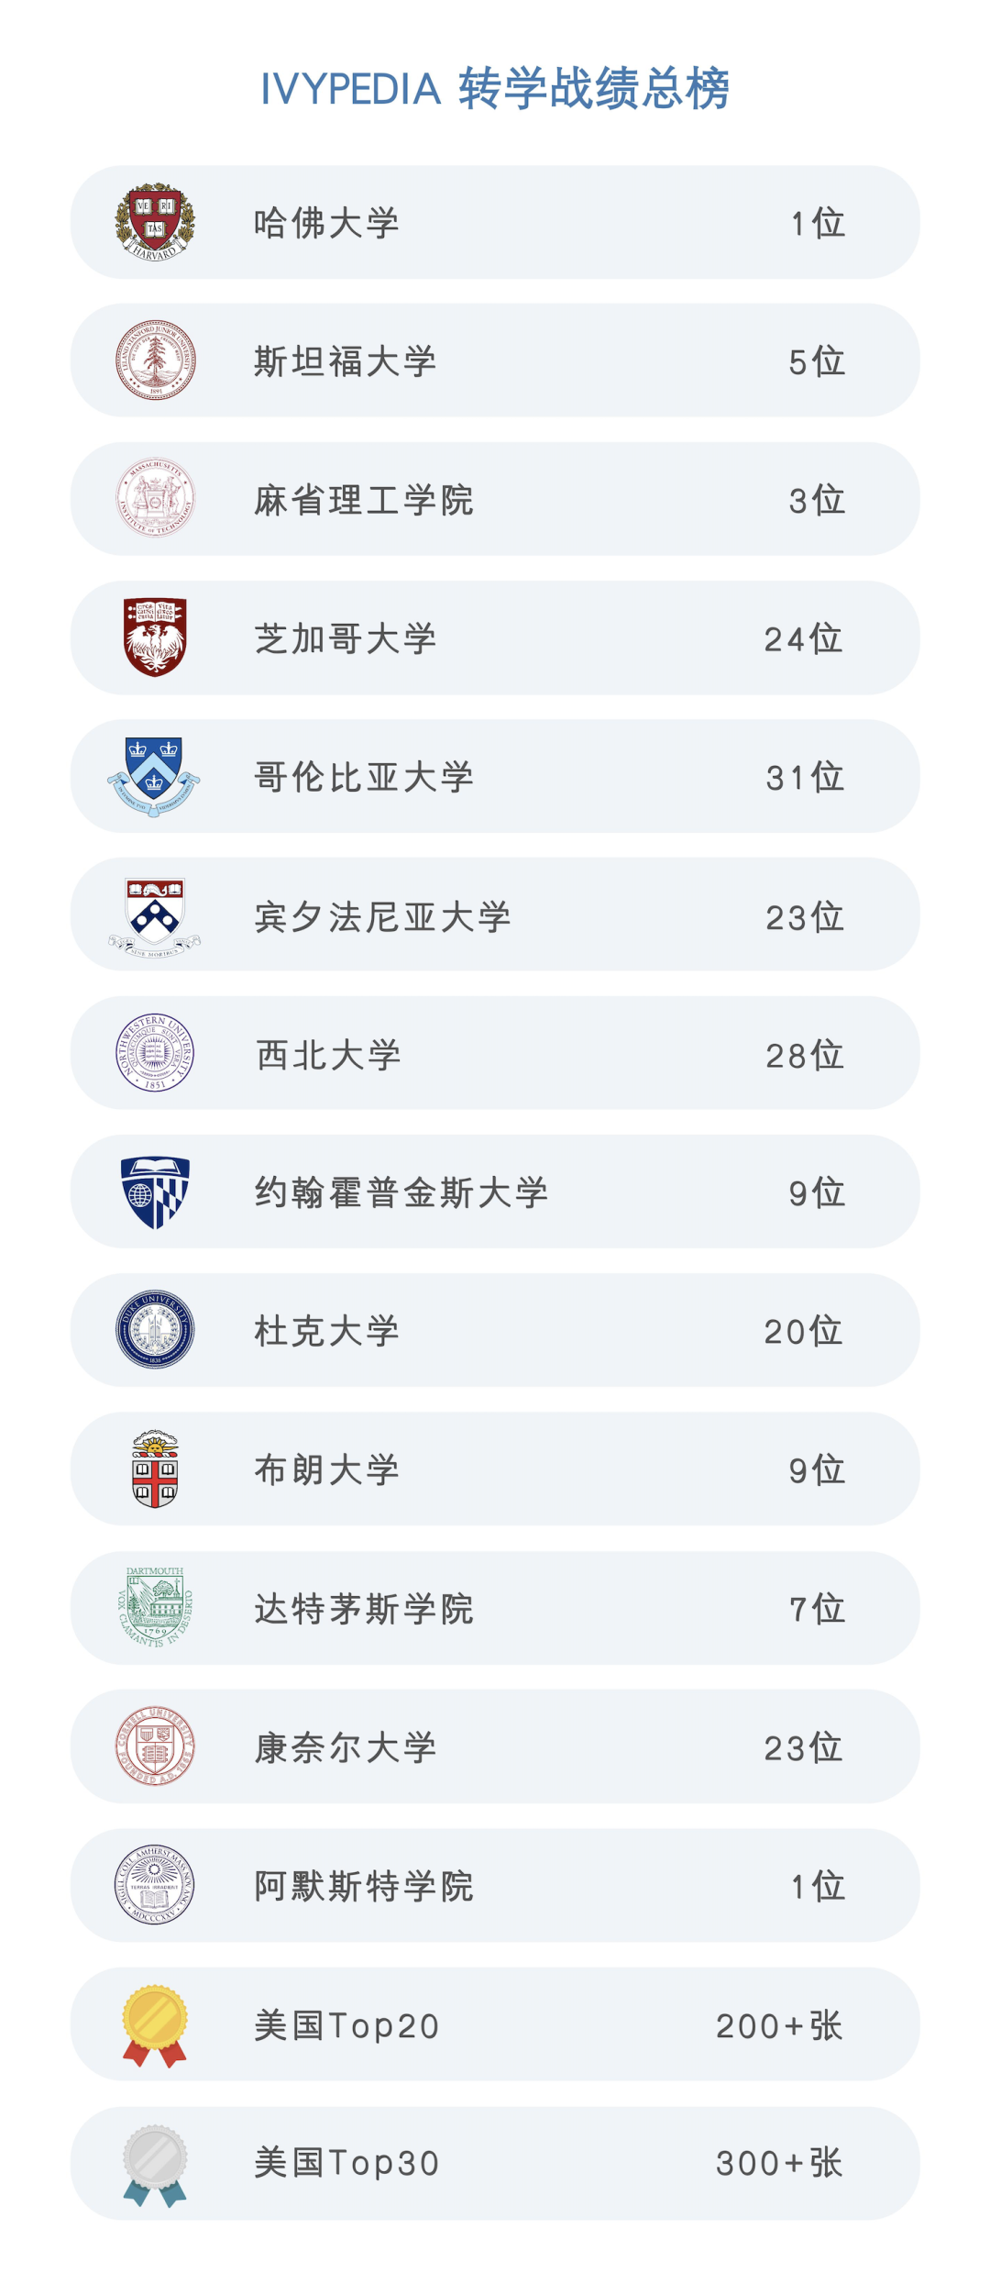Click the 200+张 count for Top20

coord(779,2025)
